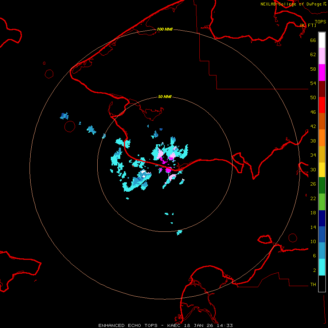Click the white 66 kft legend swatch
This screenshot has height=328, width=328.
tap(322, 40)
